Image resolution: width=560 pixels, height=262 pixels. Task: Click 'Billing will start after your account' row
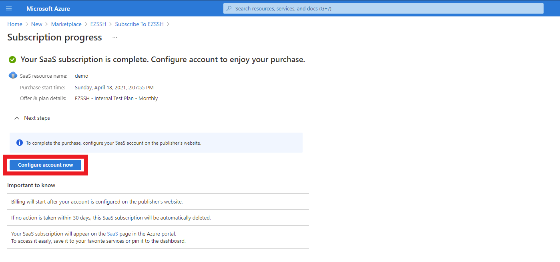[158, 202]
